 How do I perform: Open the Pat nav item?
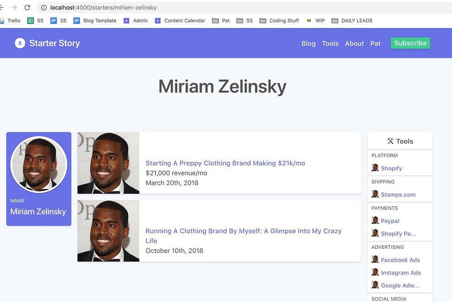coord(375,43)
